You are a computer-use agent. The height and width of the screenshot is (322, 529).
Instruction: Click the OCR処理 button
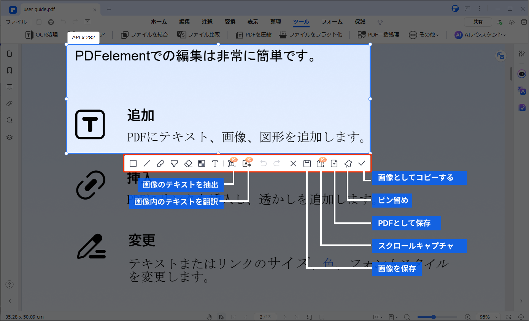41,35
